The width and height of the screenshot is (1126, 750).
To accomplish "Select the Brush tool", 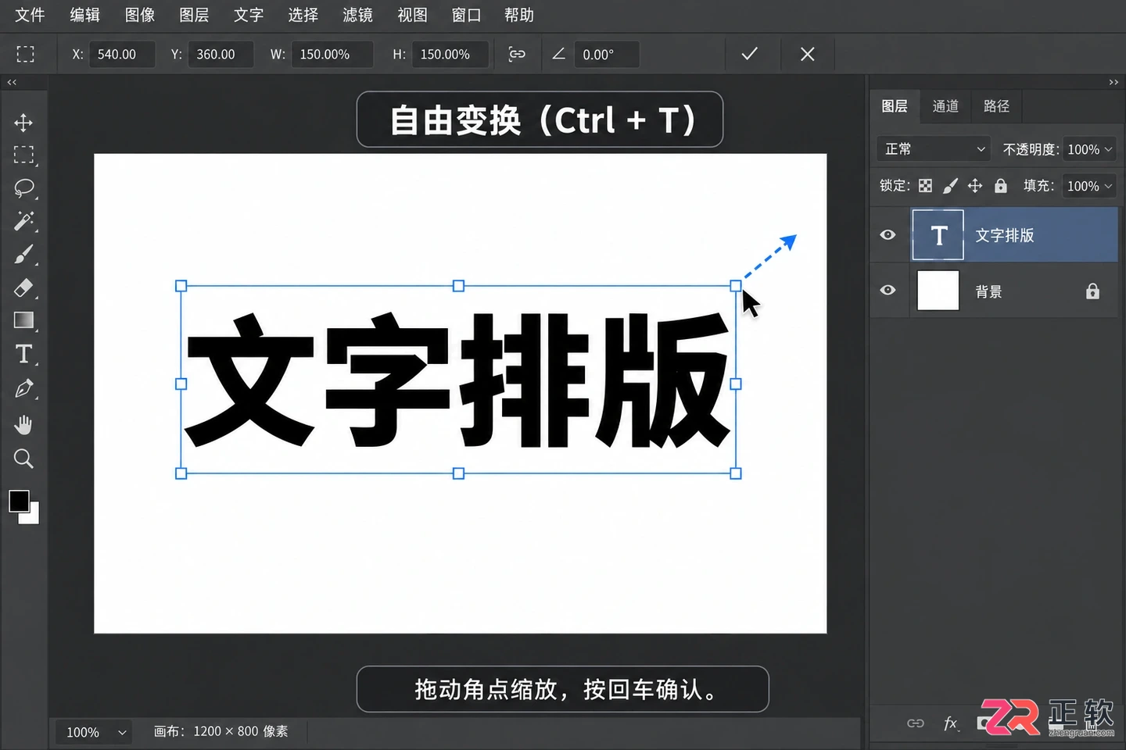I will pyautogui.click(x=23, y=255).
